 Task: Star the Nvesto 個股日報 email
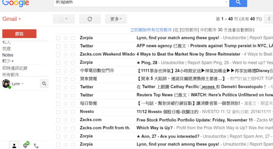[x=66, y=112]
